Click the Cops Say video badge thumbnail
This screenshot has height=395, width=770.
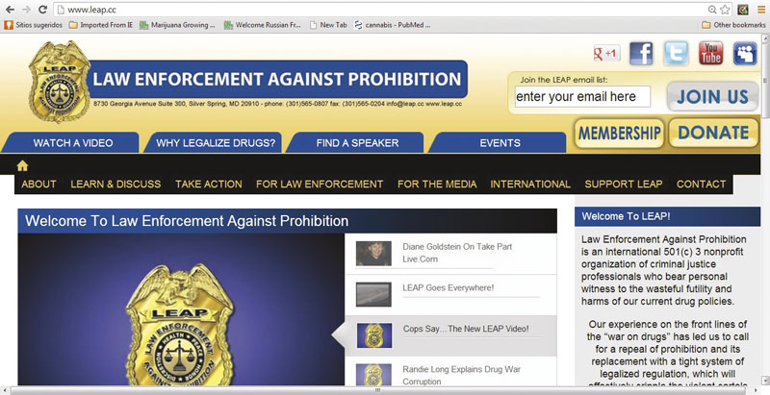click(374, 335)
